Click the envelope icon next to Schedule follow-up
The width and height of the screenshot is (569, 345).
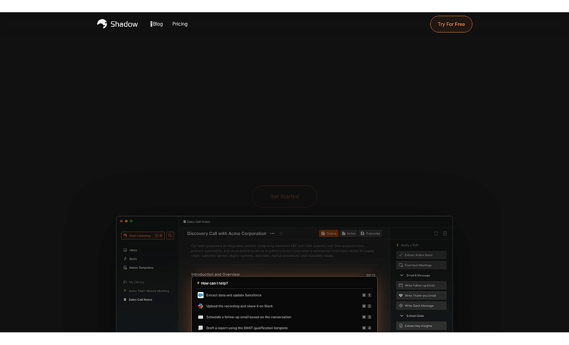[200, 317]
